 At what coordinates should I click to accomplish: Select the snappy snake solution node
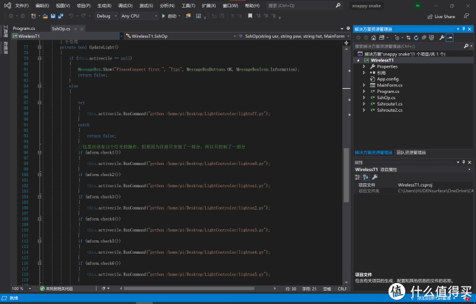pos(405,54)
